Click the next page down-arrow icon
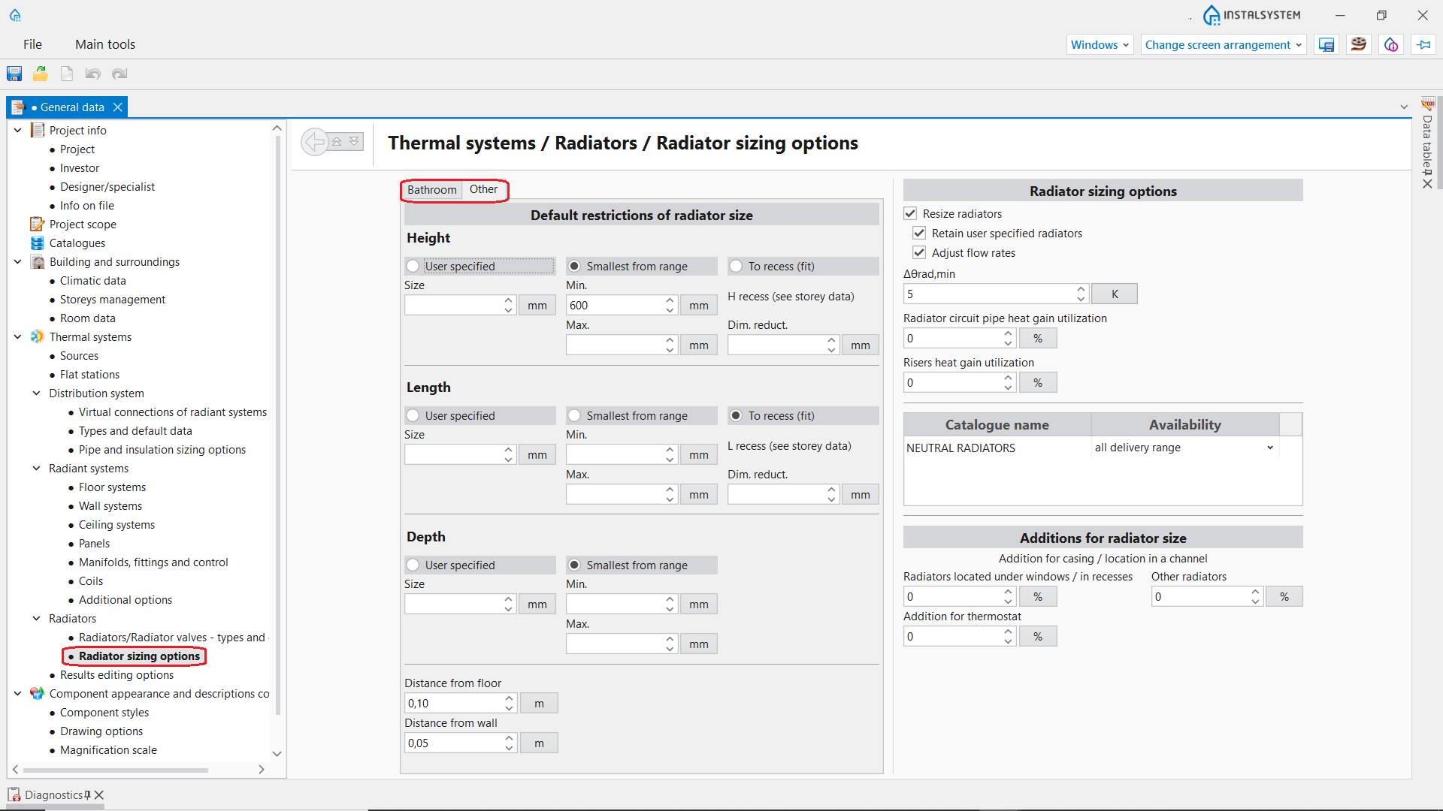This screenshot has height=811, width=1443. 354,141
